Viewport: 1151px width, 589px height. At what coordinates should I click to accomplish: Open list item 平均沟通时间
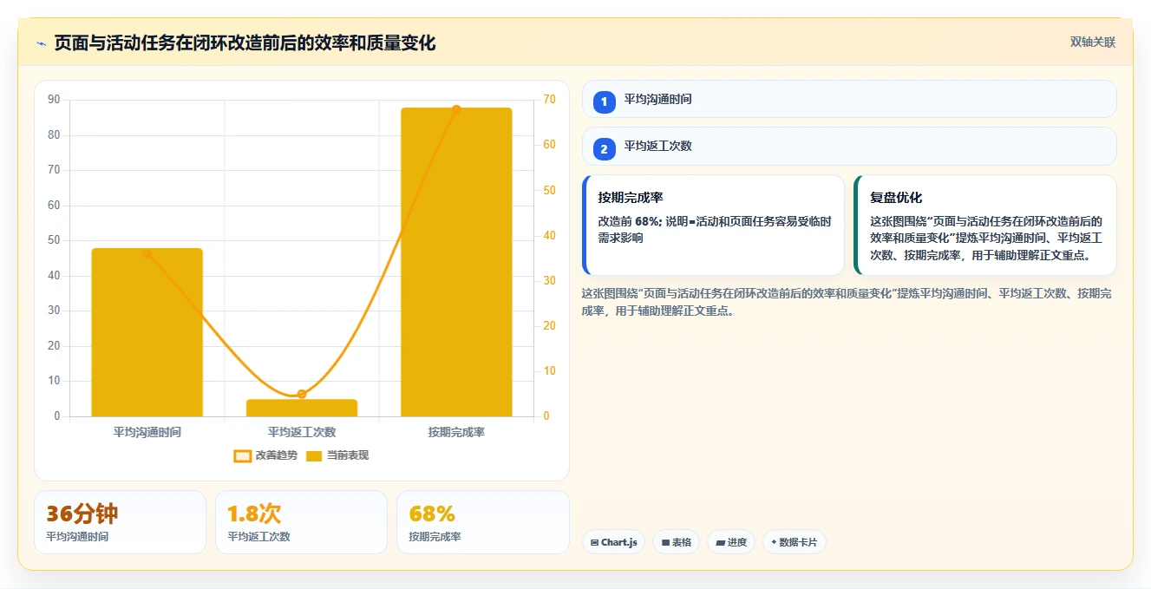pyautogui.click(x=849, y=99)
